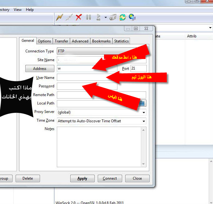The height and width of the screenshot is (204, 213).
Task: Click the Apply button
Action: pos(82,178)
